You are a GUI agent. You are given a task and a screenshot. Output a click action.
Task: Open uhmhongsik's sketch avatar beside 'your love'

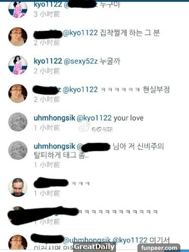click(x=18, y=122)
